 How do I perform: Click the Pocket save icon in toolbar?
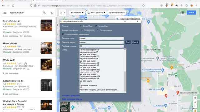162,6
